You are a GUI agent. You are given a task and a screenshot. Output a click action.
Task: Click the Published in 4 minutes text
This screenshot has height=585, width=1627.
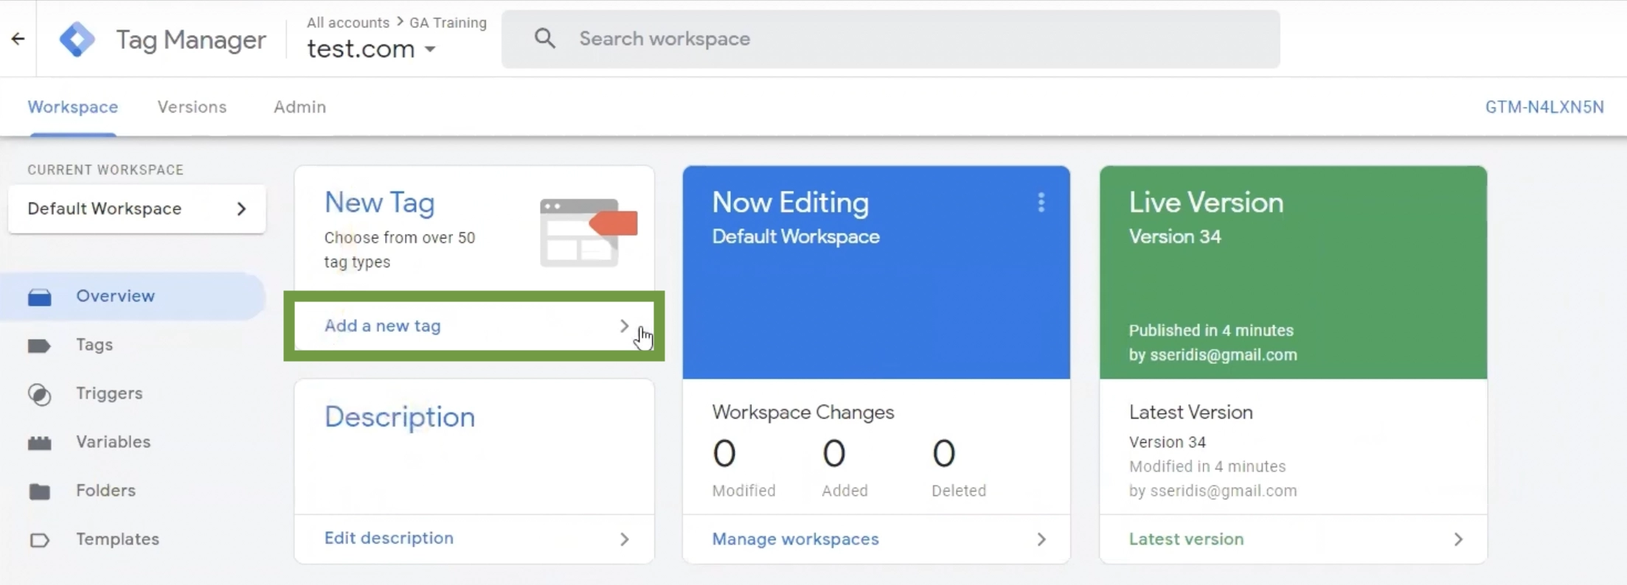point(1211,330)
